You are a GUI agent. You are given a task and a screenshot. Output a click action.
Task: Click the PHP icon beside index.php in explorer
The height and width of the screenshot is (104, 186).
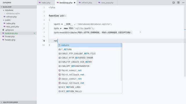[4, 23]
